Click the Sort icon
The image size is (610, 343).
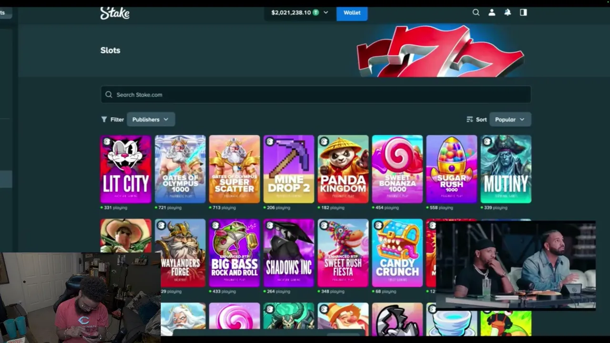470,119
